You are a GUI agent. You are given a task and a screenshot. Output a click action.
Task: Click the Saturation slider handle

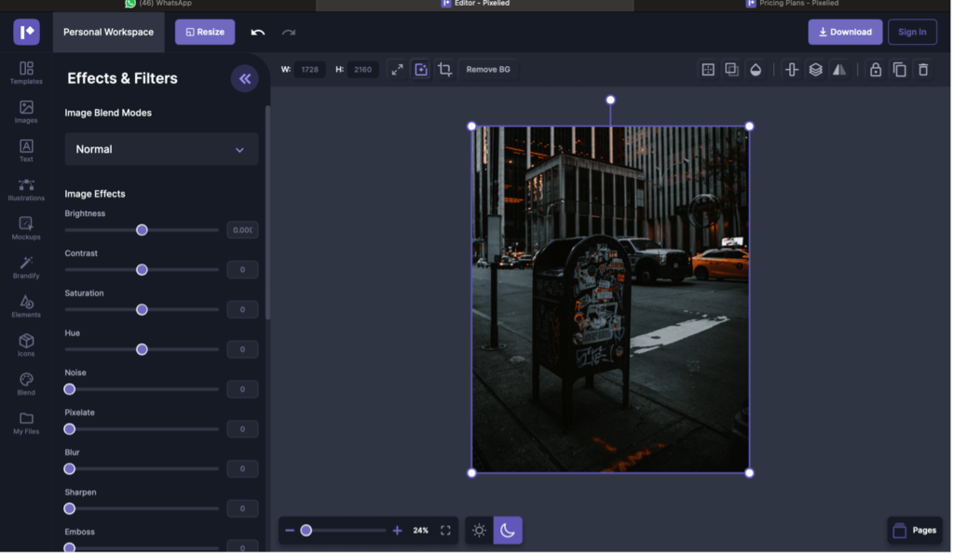coord(142,309)
